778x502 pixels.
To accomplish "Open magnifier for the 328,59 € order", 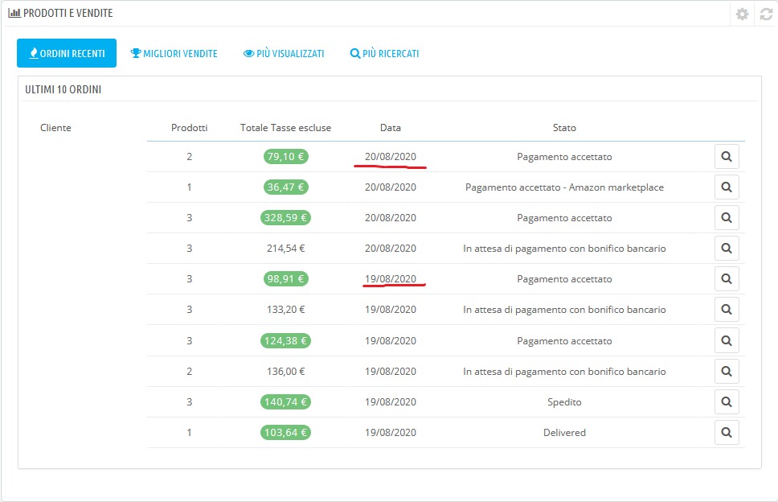I will [x=727, y=217].
